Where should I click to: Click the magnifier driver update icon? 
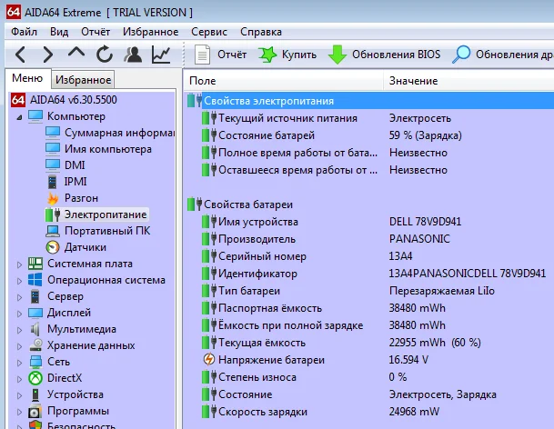[x=461, y=55]
